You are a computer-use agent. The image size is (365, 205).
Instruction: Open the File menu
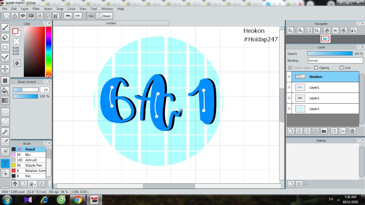[4, 9]
